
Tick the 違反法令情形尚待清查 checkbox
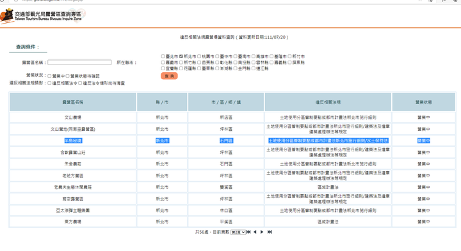pos(80,83)
